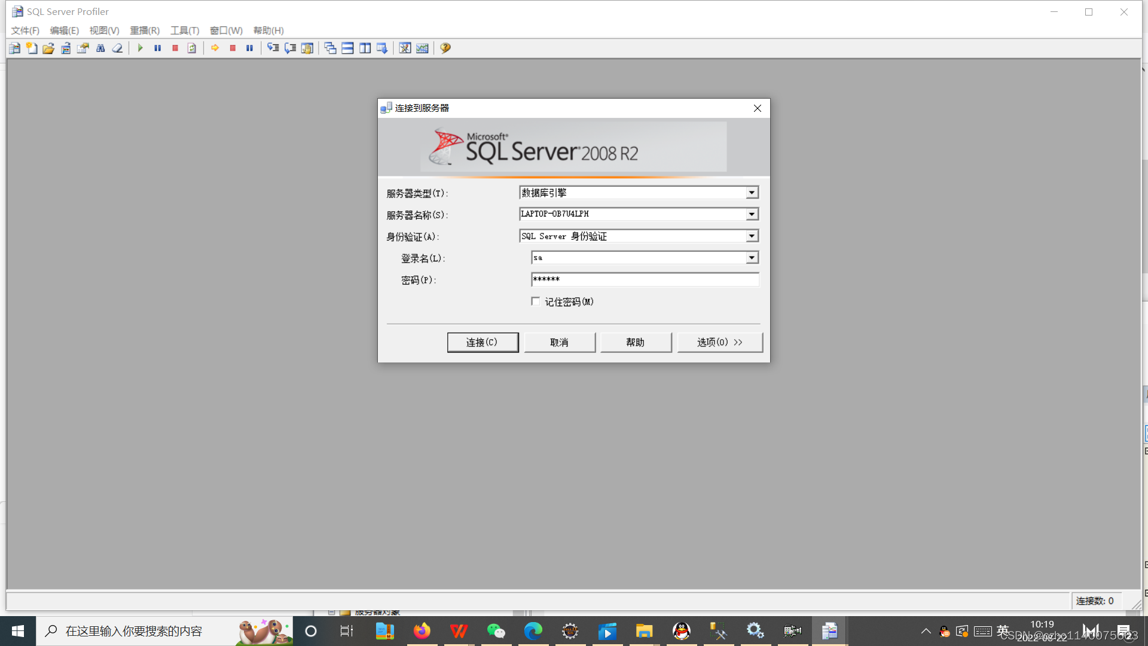1148x646 pixels.
Task: Launch Performance Monitor chart icon
Action: (422, 48)
